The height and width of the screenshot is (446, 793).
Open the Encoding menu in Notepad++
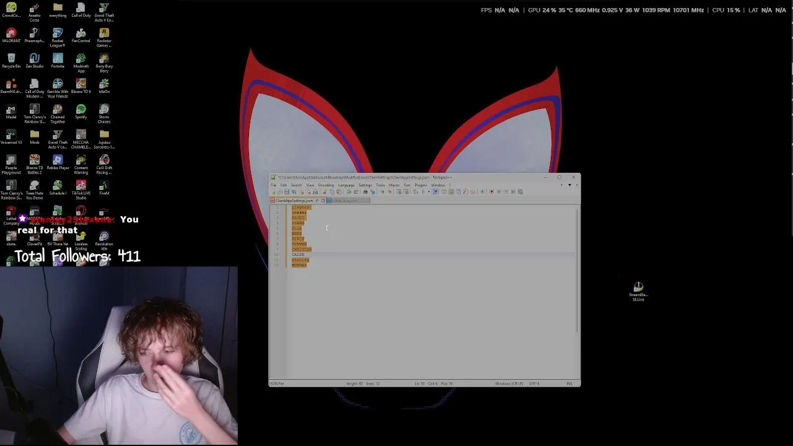[326, 185]
